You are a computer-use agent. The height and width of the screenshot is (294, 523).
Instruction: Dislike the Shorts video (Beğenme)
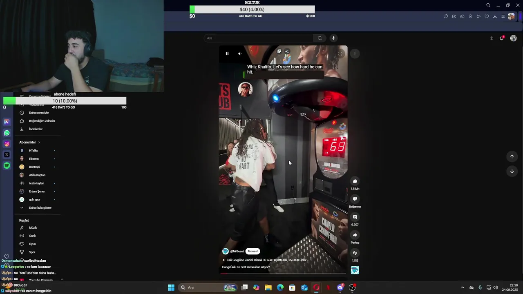pos(355,199)
